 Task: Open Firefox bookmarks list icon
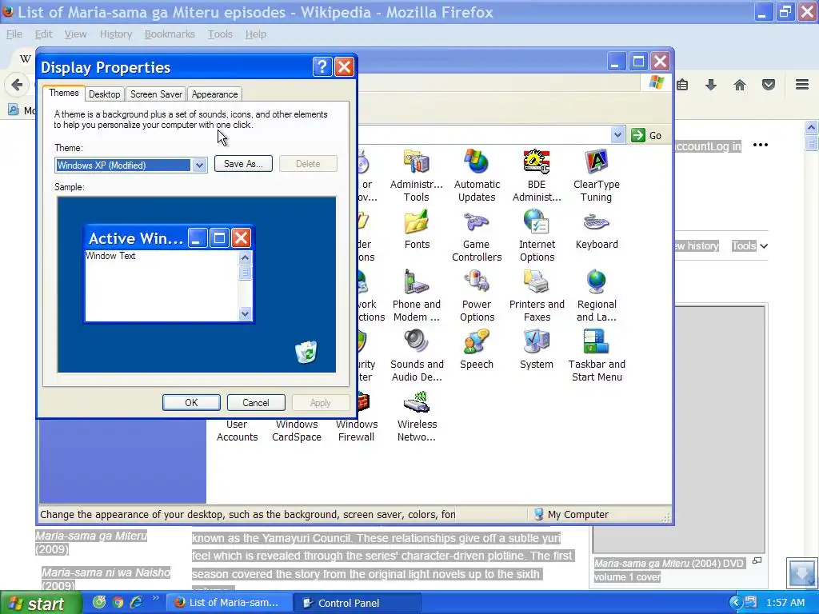tap(682, 85)
